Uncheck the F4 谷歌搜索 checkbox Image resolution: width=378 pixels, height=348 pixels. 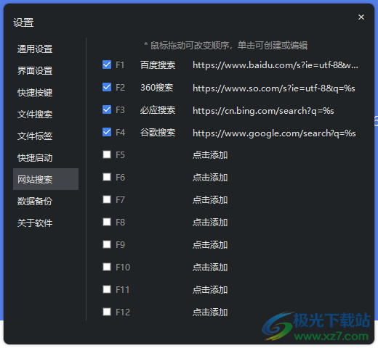(x=107, y=132)
